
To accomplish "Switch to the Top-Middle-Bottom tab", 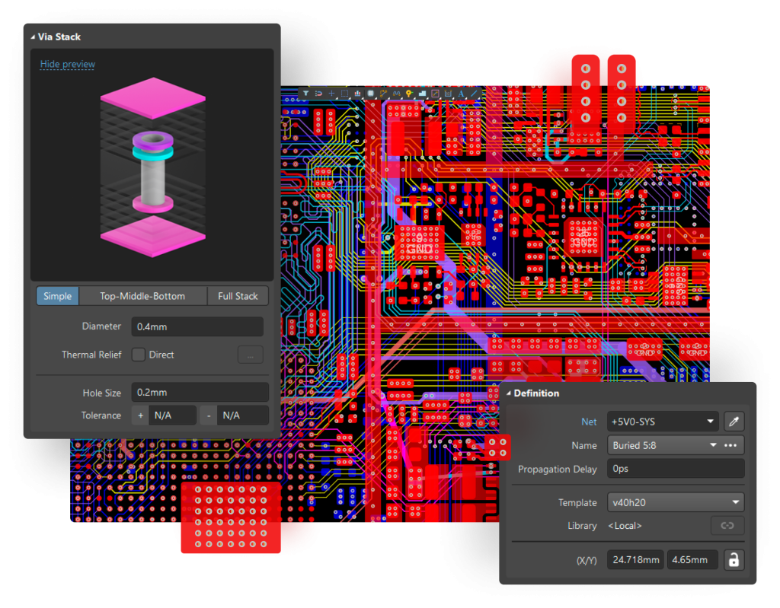I will click(x=142, y=296).
